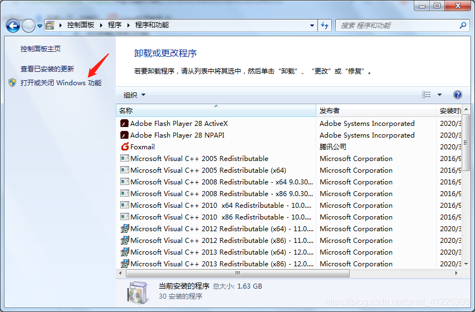Click the Control Panel icon in the address bar
This screenshot has height=312, width=475.
click(x=50, y=26)
